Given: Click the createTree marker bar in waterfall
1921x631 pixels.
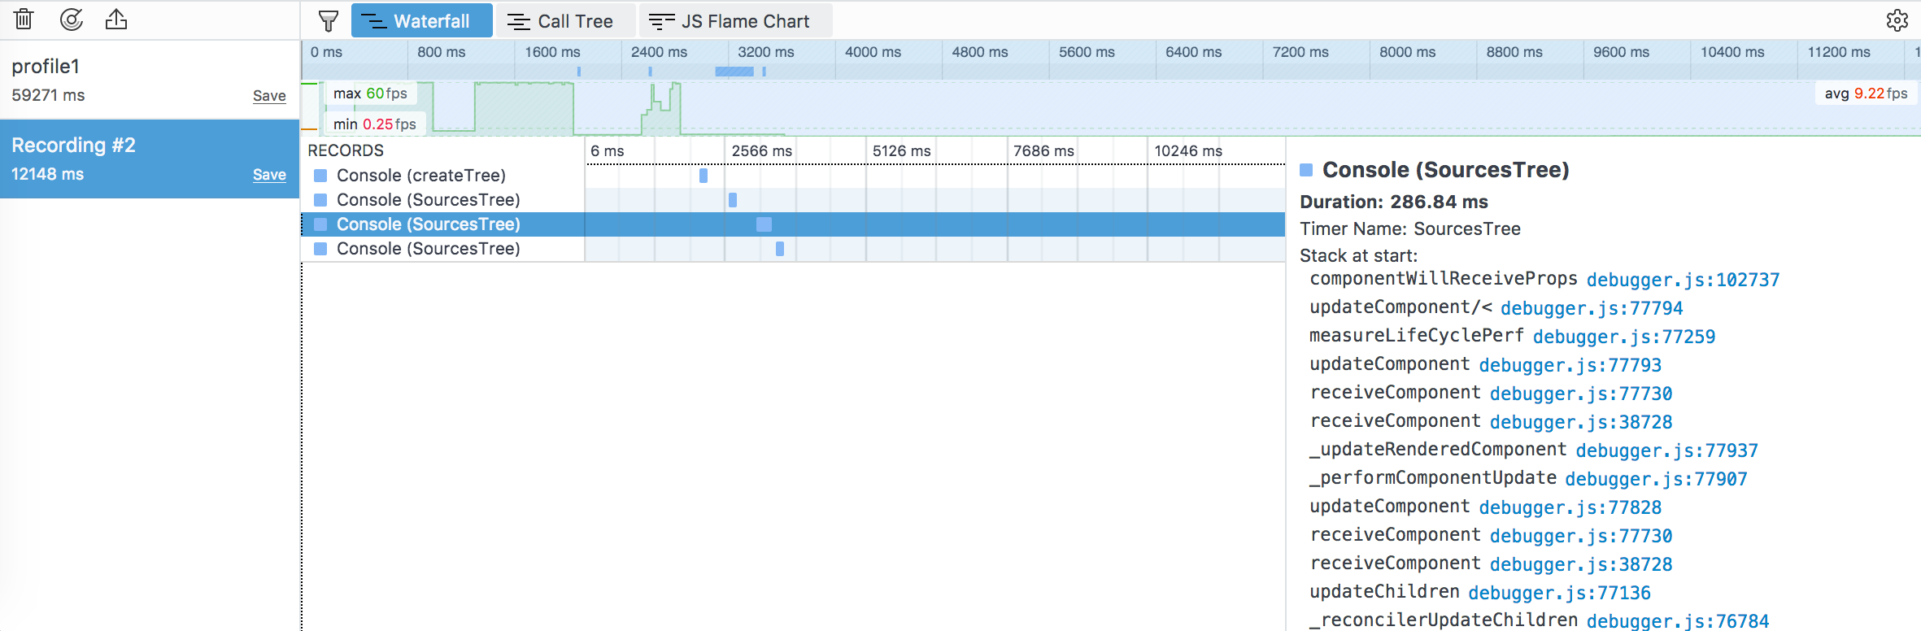Looking at the screenshot, I should [x=703, y=176].
